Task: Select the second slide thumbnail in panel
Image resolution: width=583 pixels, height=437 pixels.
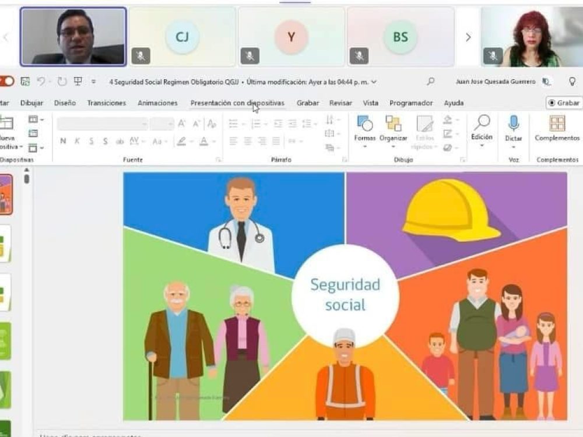Action: (x=5, y=244)
